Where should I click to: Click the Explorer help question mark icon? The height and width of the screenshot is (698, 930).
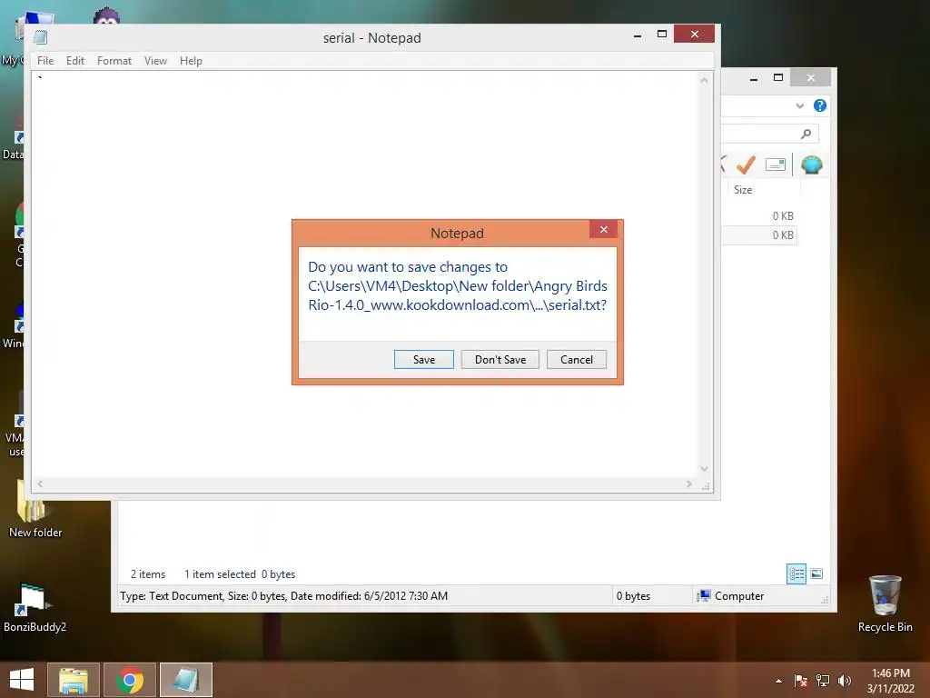coord(820,105)
